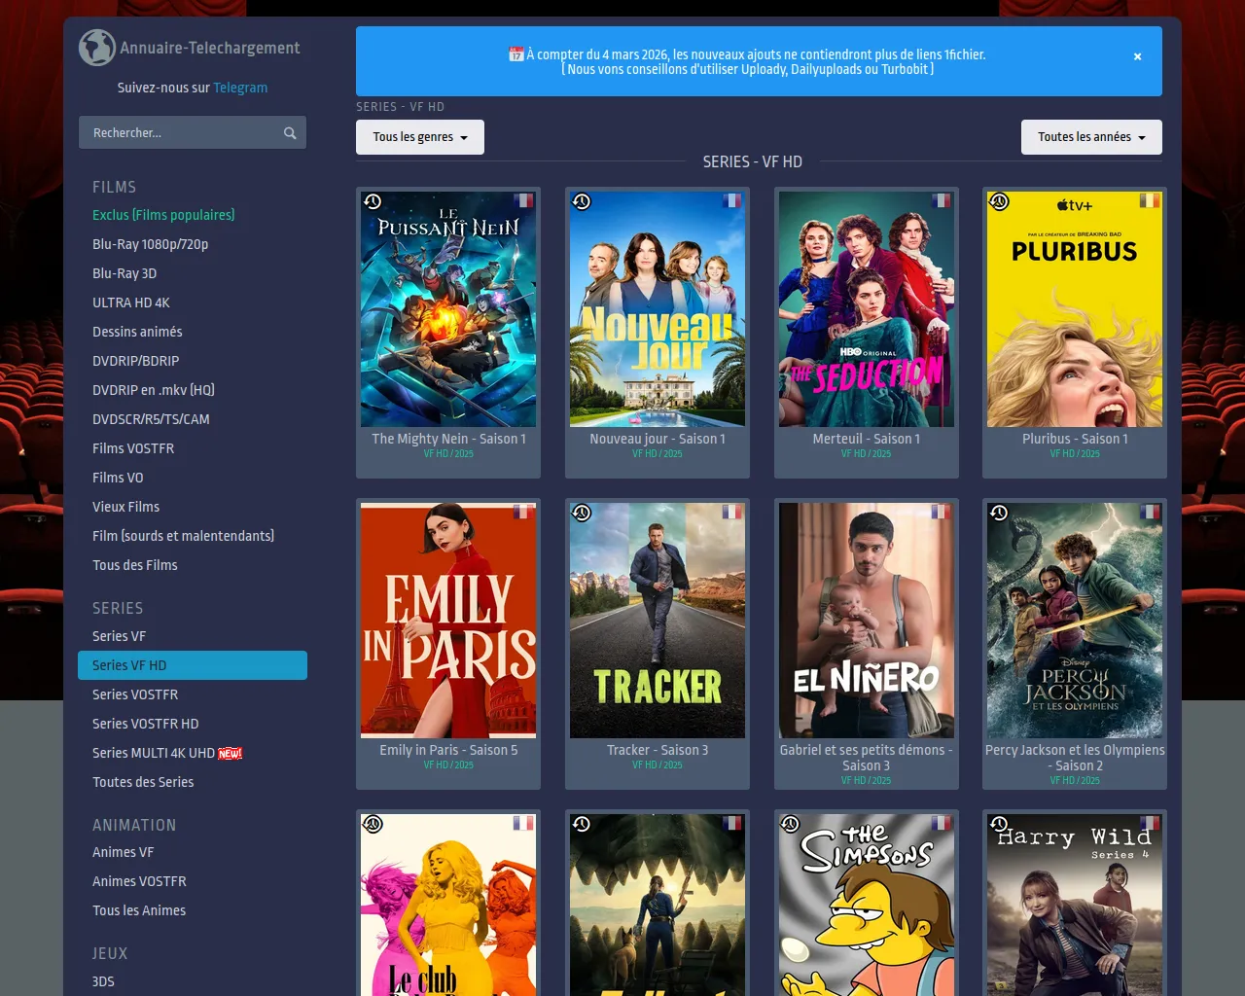Open Nouveau jour - Saison 1 title link

[658, 439]
